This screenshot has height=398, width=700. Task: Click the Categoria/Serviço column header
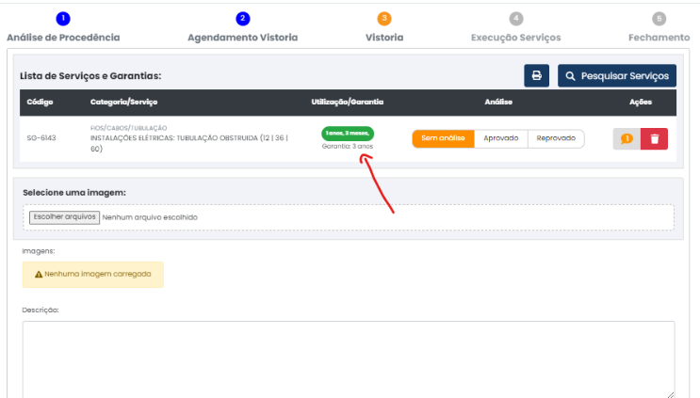click(x=123, y=102)
